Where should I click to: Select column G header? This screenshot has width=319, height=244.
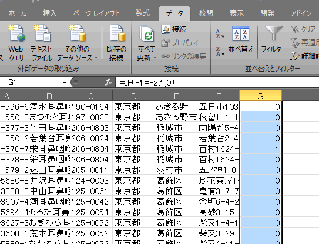pyautogui.click(x=261, y=96)
